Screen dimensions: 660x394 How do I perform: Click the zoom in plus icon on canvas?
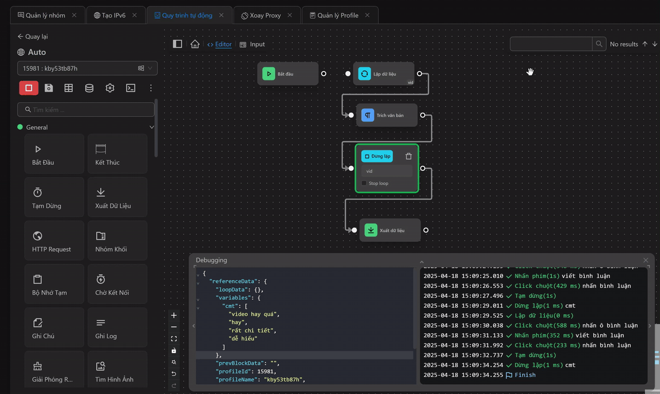[173, 315]
